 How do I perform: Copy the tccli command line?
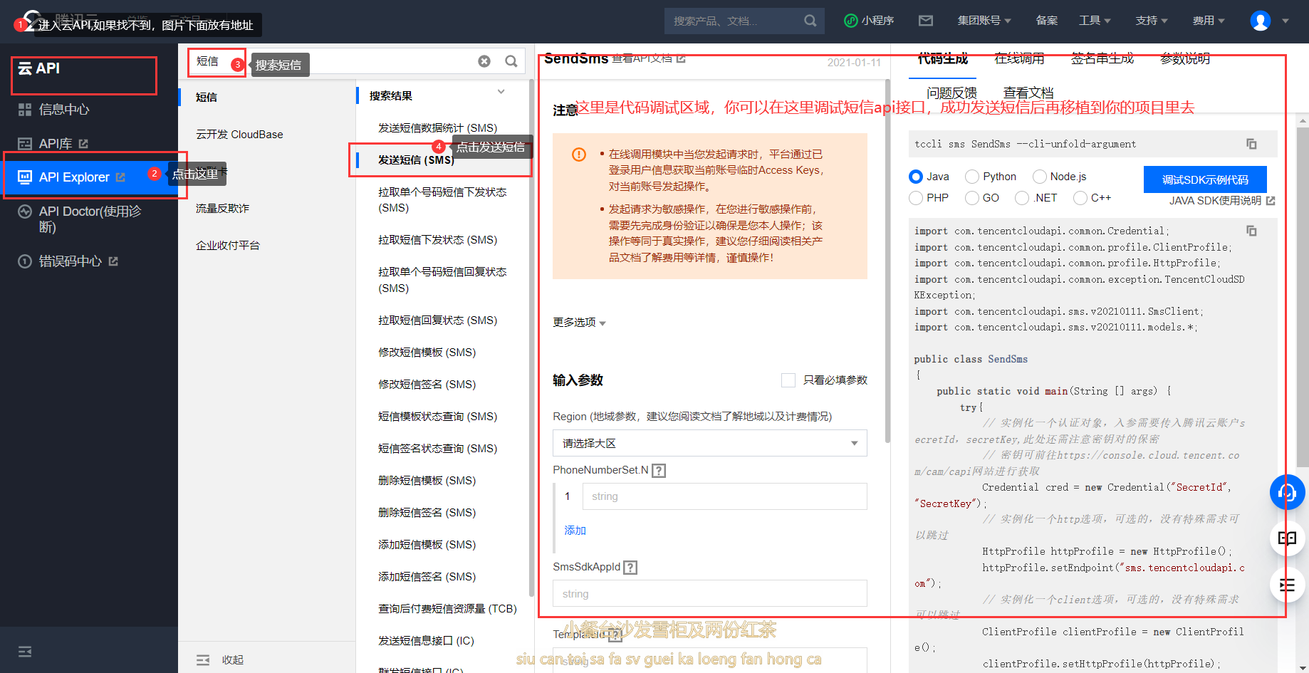point(1251,144)
